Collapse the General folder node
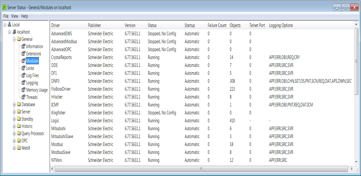The width and height of the screenshot is (361, 176). (x=14, y=39)
